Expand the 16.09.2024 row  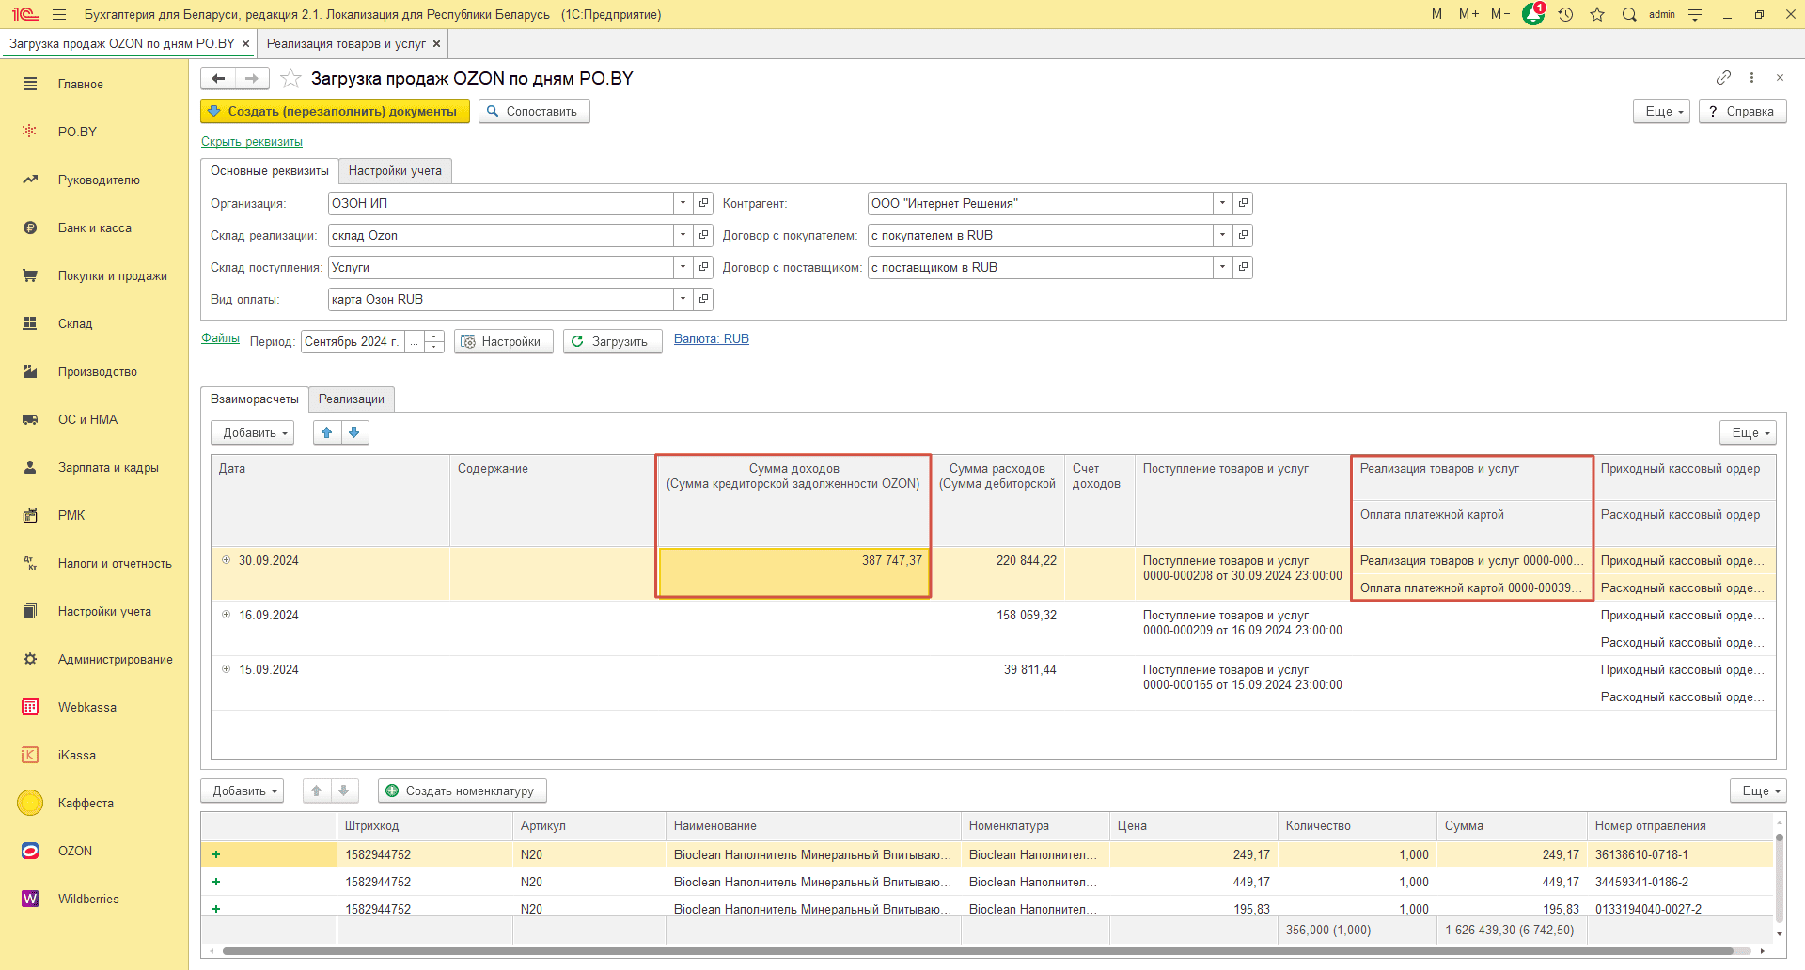(226, 615)
